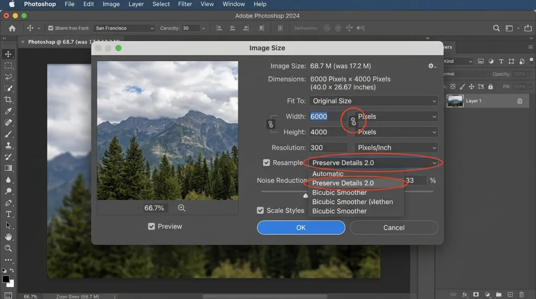Click the foreground black color swatch

tap(5, 280)
